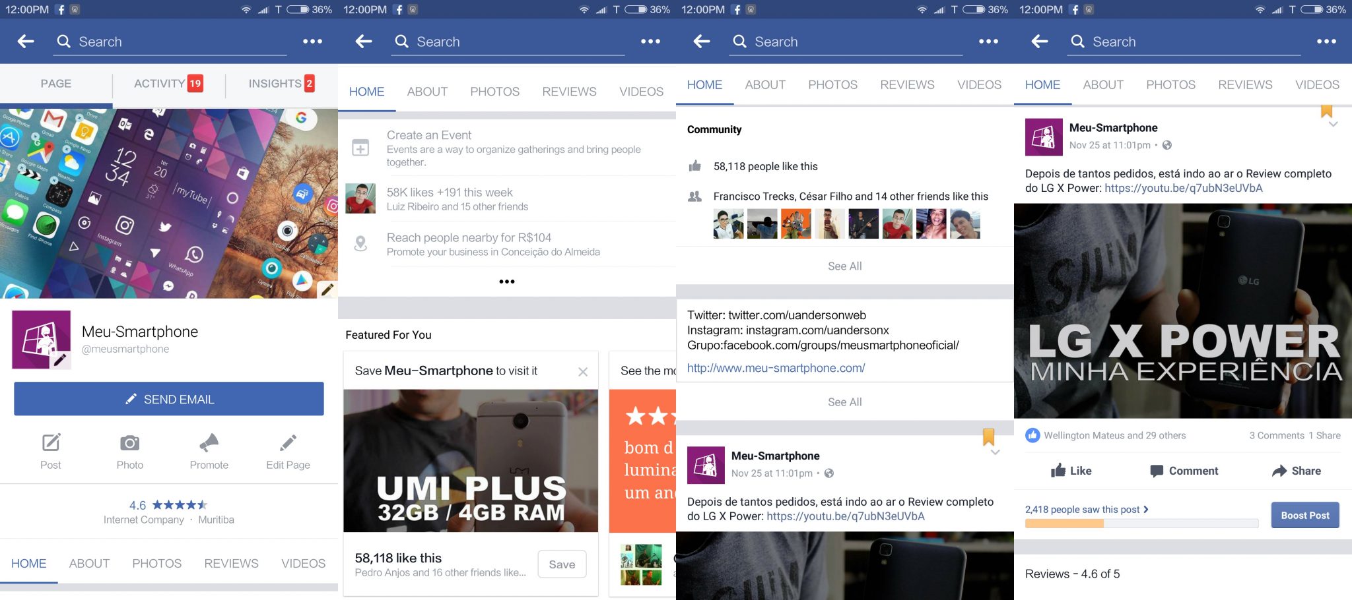
Task: Open PHOTOS tab on second screen
Action: point(494,92)
